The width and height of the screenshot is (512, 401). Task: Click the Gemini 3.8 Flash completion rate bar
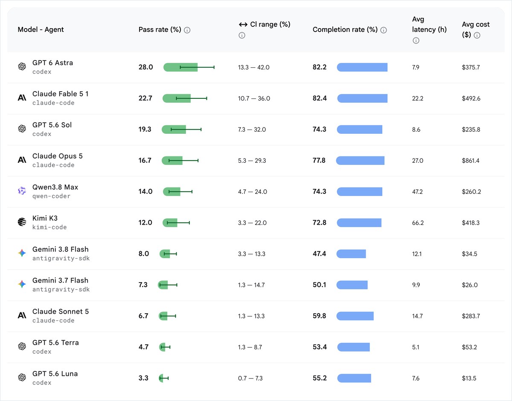pos(351,254)
